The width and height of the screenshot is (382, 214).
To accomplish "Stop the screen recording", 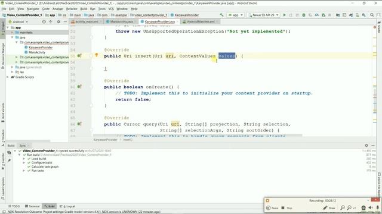I will (286, 208).
